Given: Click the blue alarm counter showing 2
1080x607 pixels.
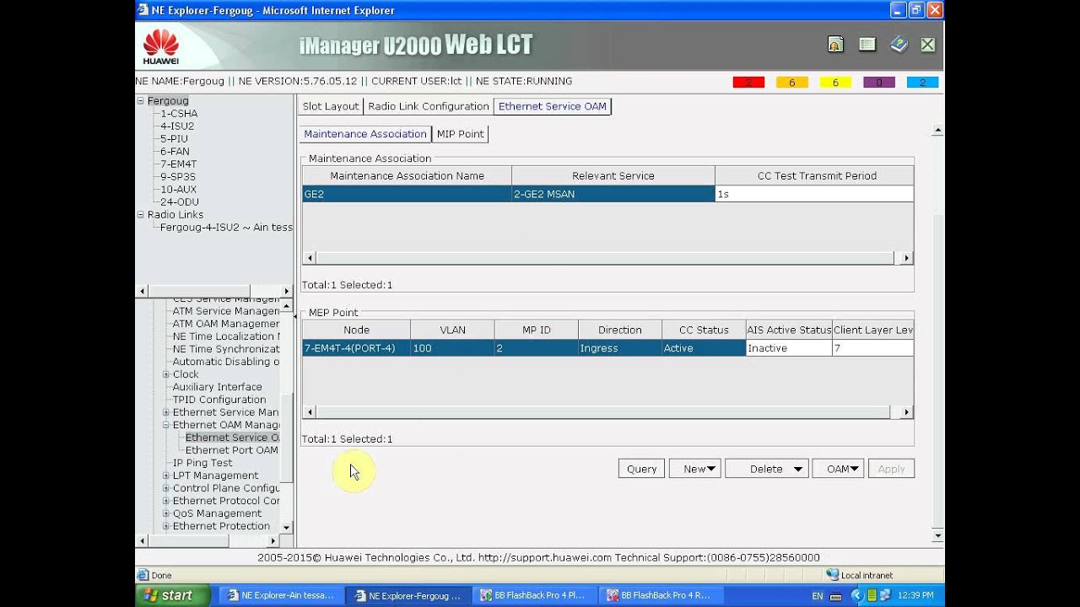Looking at the screenshot, I should pos(922,83).
